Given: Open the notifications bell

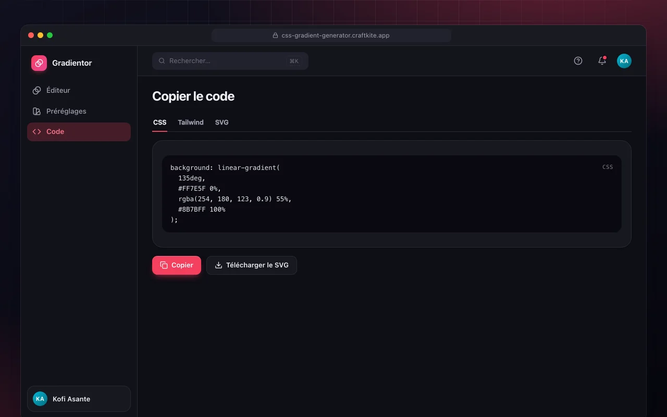Looking at the screenshot, I should point(602,61).
